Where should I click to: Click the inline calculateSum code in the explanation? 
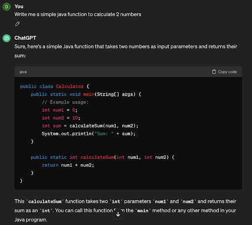(x=45, y=201)
